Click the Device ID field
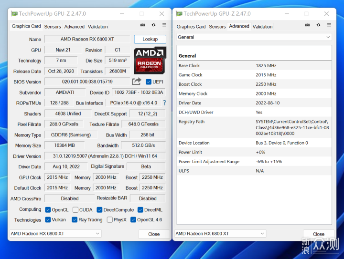The image size is (344, 259). (139, 93)
